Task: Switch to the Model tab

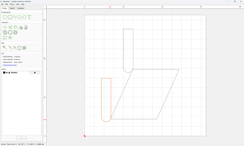Action: [x=12, y=8]
